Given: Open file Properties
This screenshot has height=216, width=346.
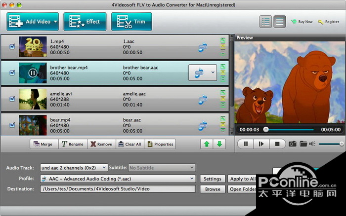Looking at the screenshot, I should pos(161,144).
